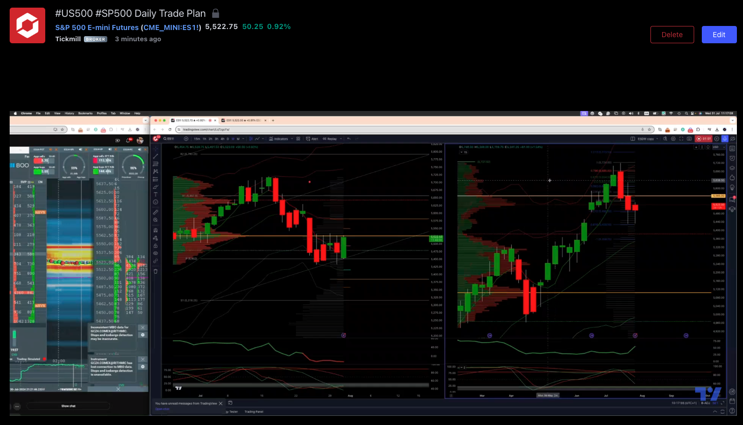This screenshot has width=743, height=425.
Task: Stop the red 01:07 recording button
Action: tap(703, 138)
